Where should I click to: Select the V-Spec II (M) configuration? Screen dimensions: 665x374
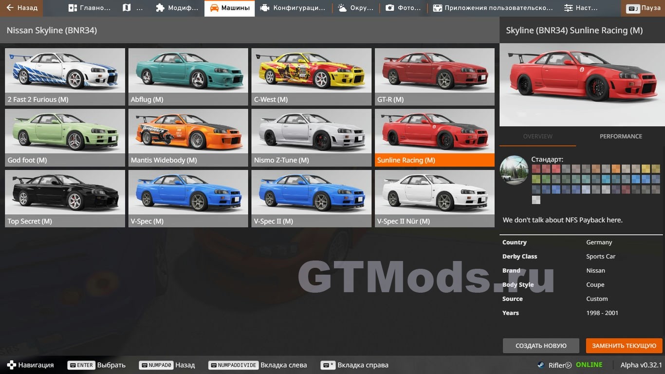(x=312, y=199)
